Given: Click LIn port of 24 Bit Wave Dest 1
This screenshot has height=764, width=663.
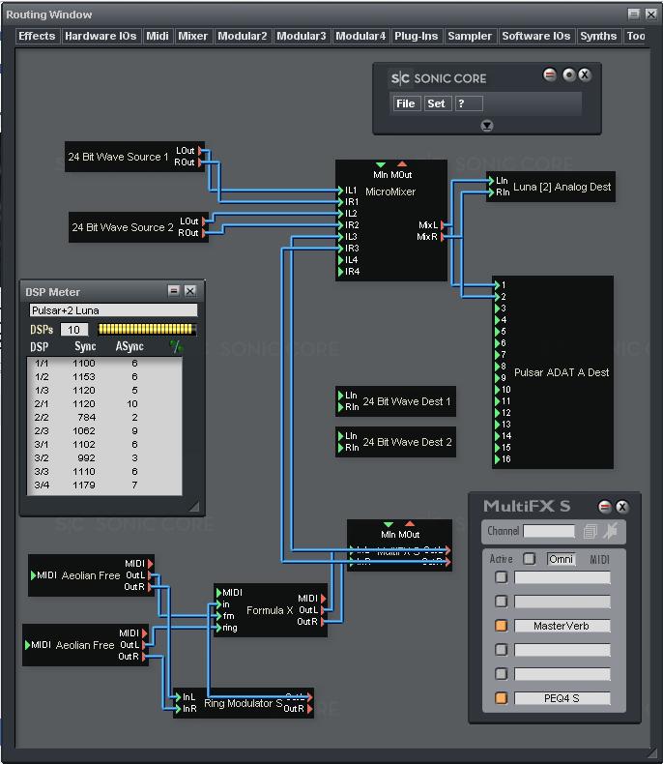Looking at the screenshot, I should (x=341, y=396).
